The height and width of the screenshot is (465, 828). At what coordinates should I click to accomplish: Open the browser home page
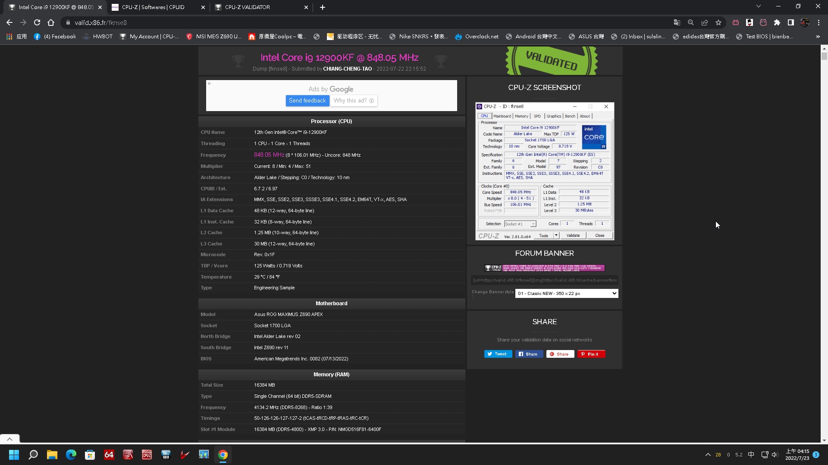pyautogui.click(x=51, y=22)
